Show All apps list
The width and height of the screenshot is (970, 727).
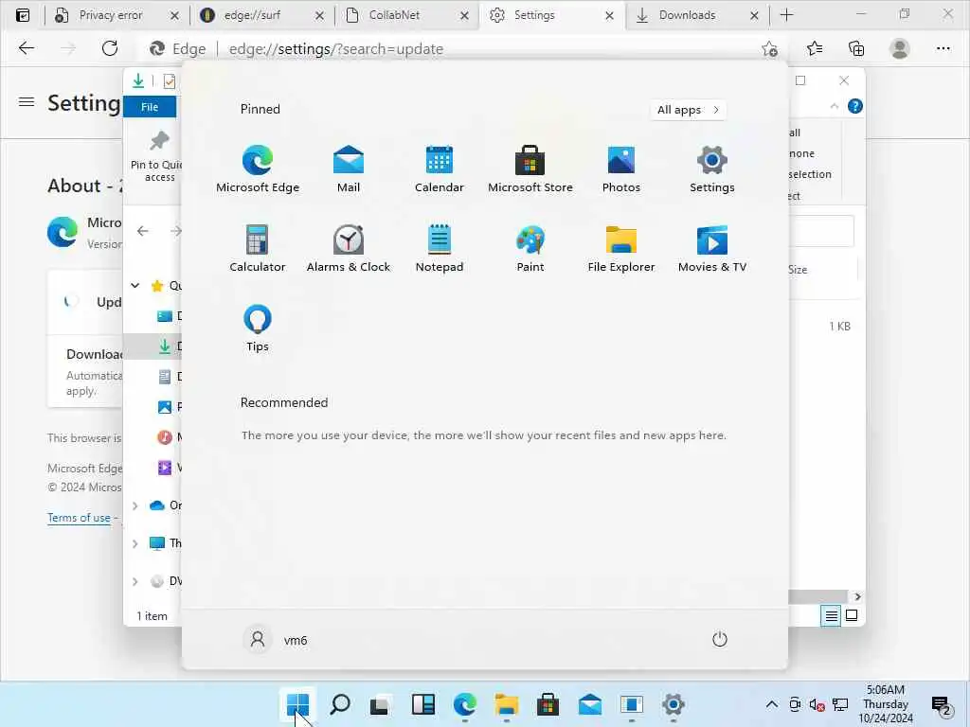point(688,110)
